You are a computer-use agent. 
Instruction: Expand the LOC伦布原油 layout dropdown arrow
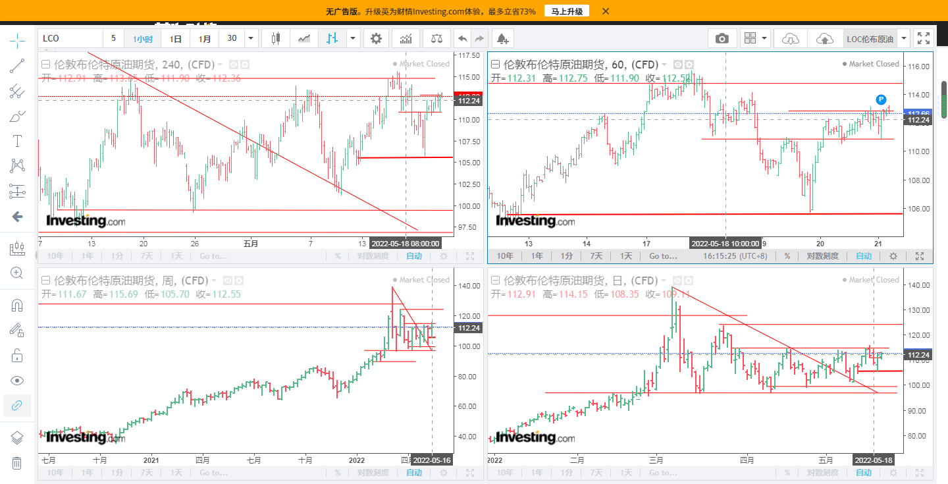click(904, 39)
